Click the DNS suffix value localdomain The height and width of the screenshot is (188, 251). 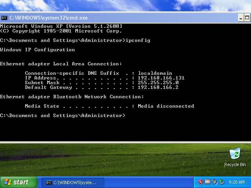155,73
